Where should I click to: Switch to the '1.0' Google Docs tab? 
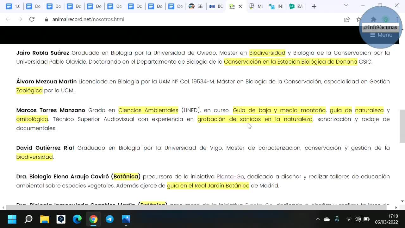pos(13,6)
